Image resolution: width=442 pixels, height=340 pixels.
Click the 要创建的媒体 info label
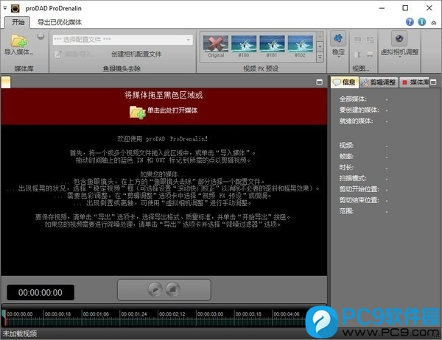click(359, 110)
